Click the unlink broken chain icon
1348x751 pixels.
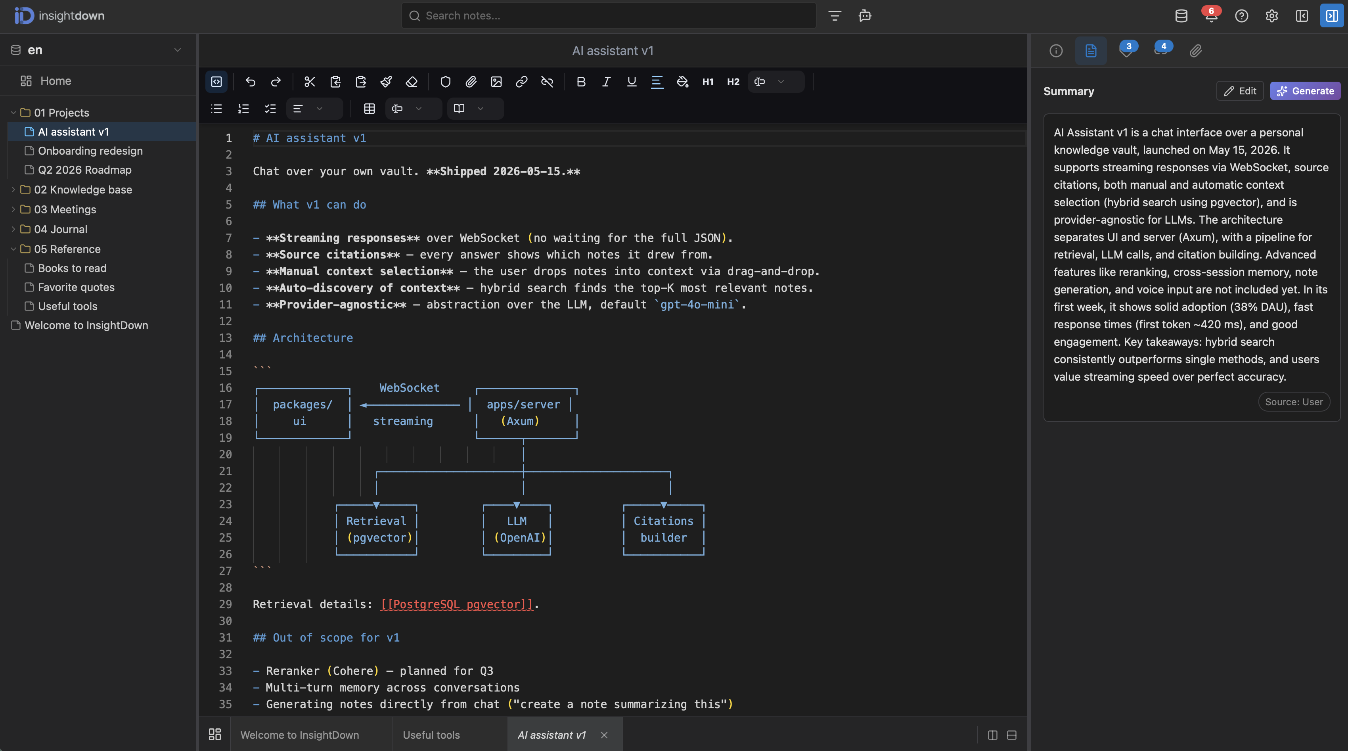pos(547,82)
